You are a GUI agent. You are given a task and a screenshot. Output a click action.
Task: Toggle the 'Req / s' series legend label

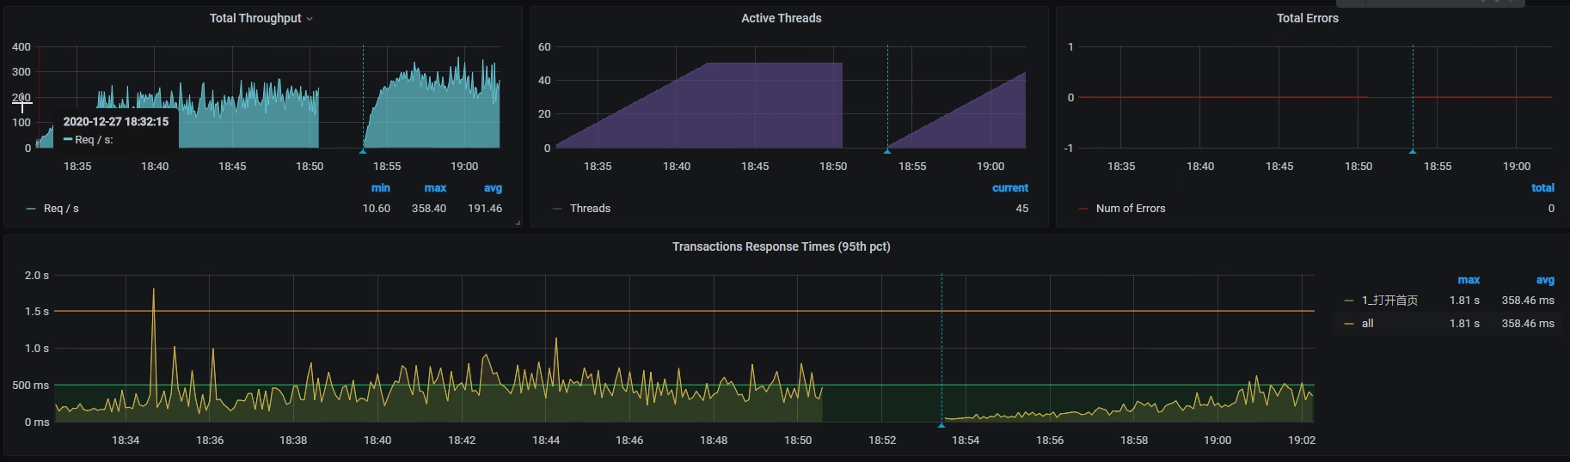tap(61, 209)
